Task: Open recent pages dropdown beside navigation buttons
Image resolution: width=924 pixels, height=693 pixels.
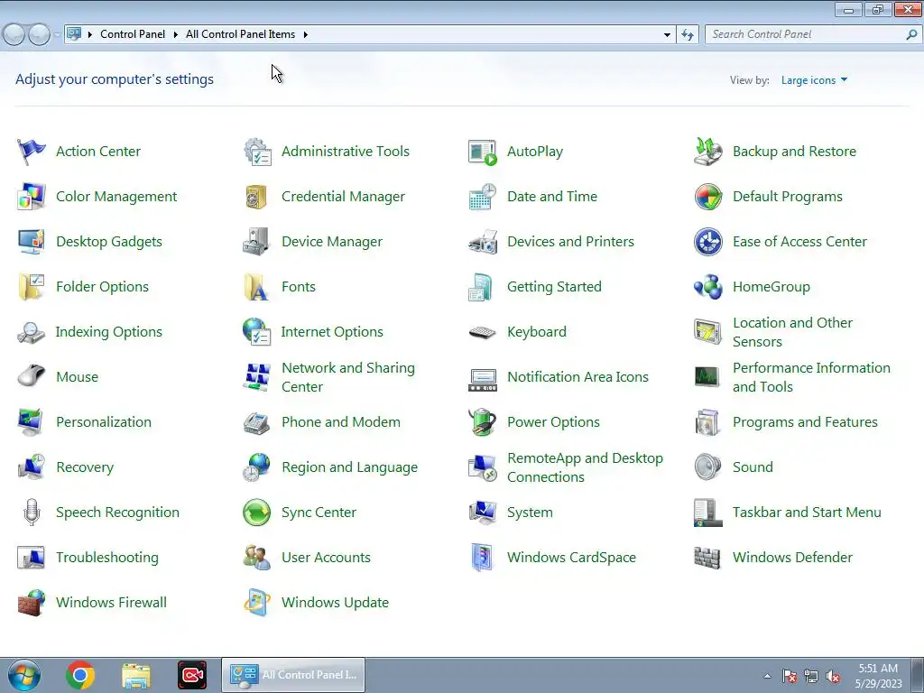Action: coord(57,35)
